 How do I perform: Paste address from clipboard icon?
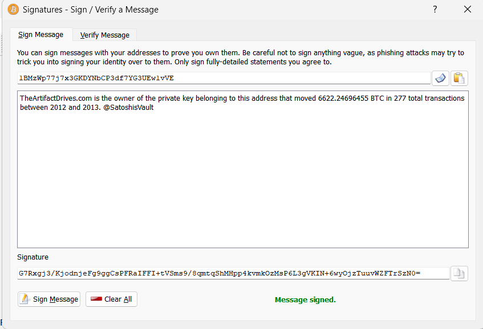[x=459, y=78]
